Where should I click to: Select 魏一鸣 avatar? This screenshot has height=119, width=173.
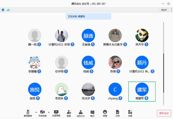coord(35,35)
